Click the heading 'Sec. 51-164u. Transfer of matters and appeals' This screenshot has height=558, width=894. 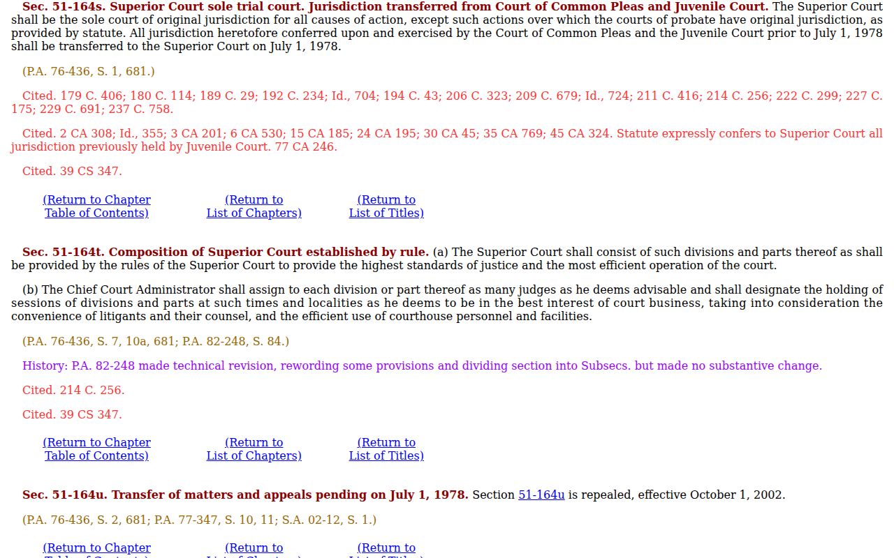(x=245, y=495)
